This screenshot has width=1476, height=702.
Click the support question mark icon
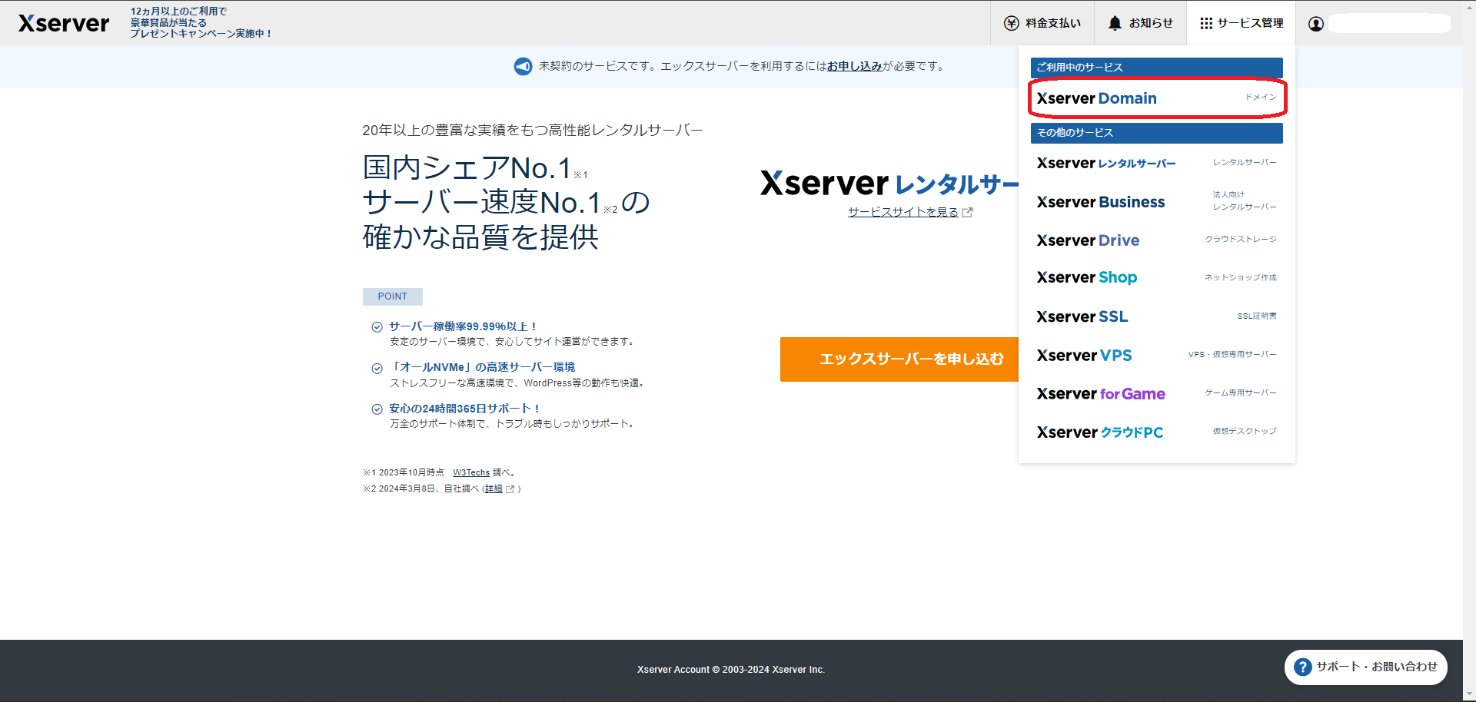click(x=1303, y=667)
